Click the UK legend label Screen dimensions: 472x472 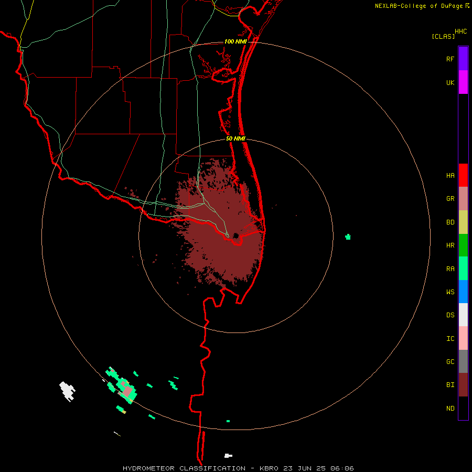click(450, 83)
